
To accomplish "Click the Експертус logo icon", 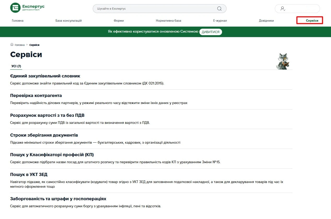I will tap(15, 8).
